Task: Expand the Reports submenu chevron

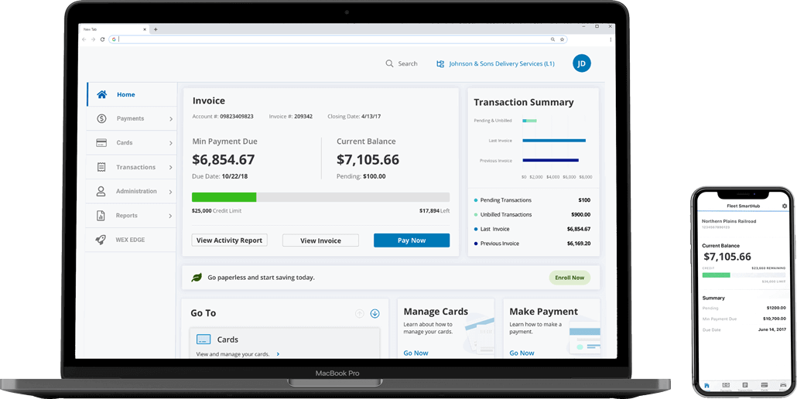Action: click(171, 216)
